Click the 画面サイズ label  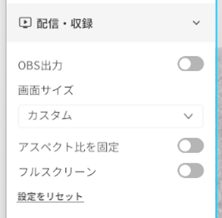pyautogui.click(x=46, y=91)
